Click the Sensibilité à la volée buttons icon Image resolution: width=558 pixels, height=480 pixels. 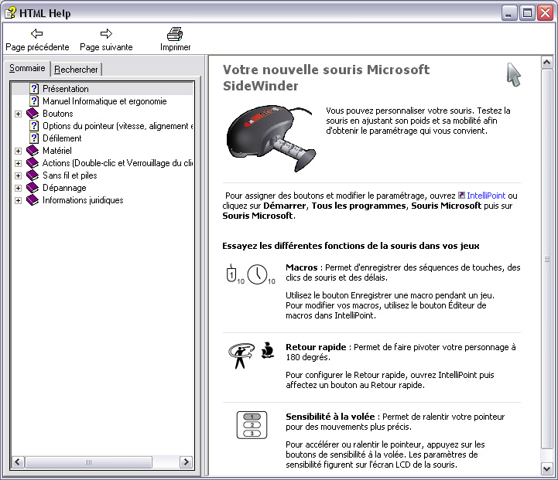click(x=252, y=425)
